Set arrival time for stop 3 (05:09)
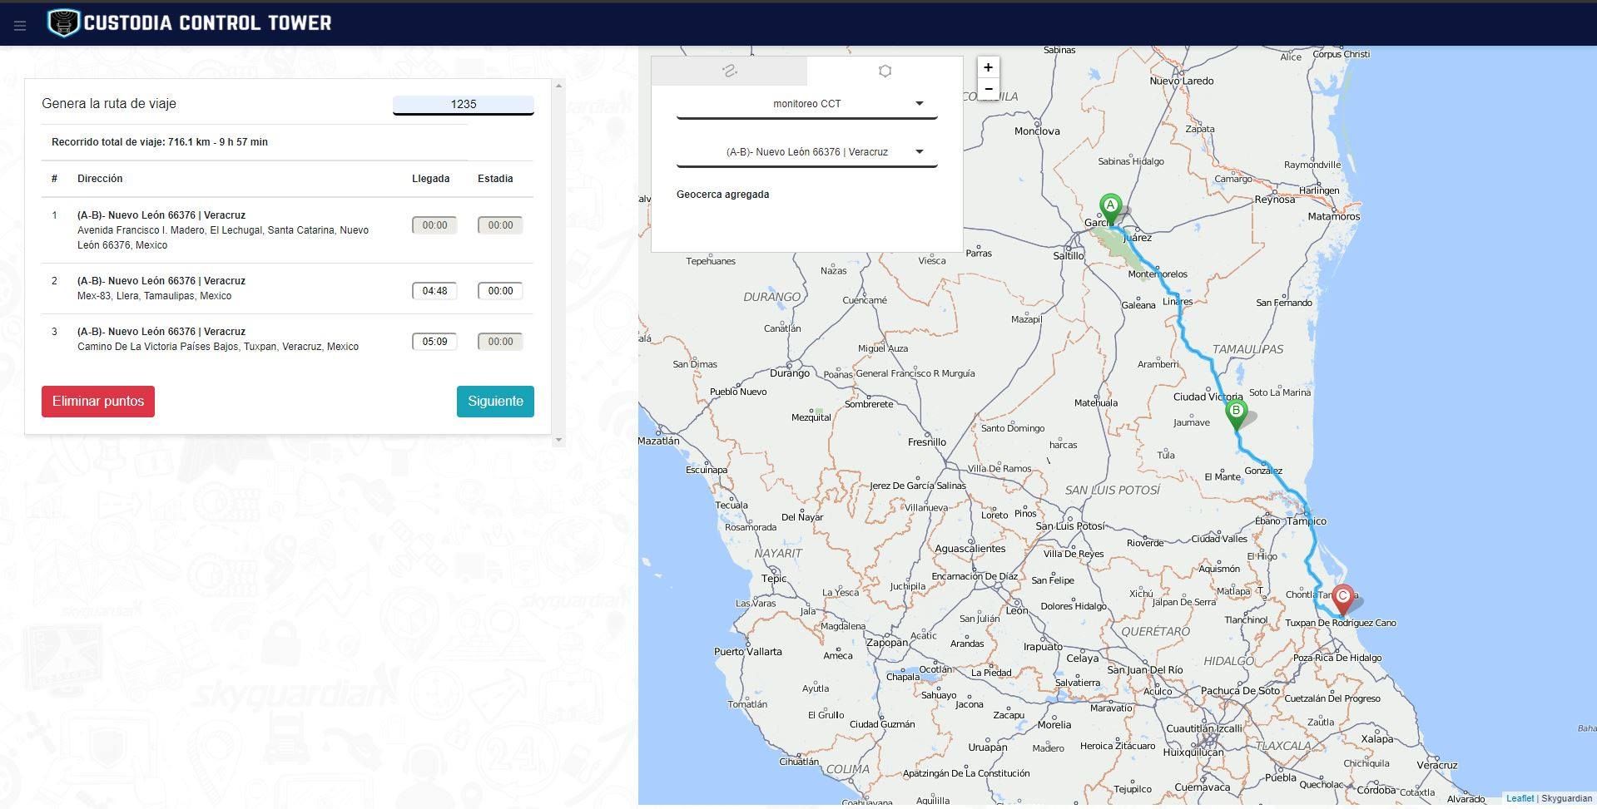The image size is (1597, 809). coord(434,342)
